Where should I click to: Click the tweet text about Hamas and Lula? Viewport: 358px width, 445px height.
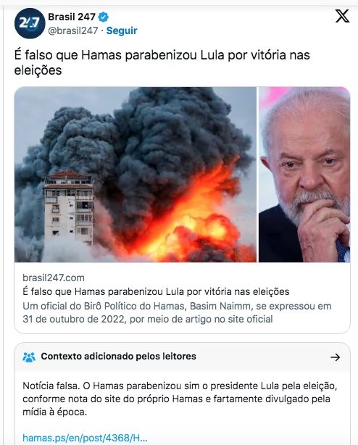pos(162,62)
